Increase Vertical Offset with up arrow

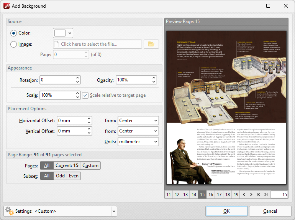pyautogui.click(x=89, y=129)
